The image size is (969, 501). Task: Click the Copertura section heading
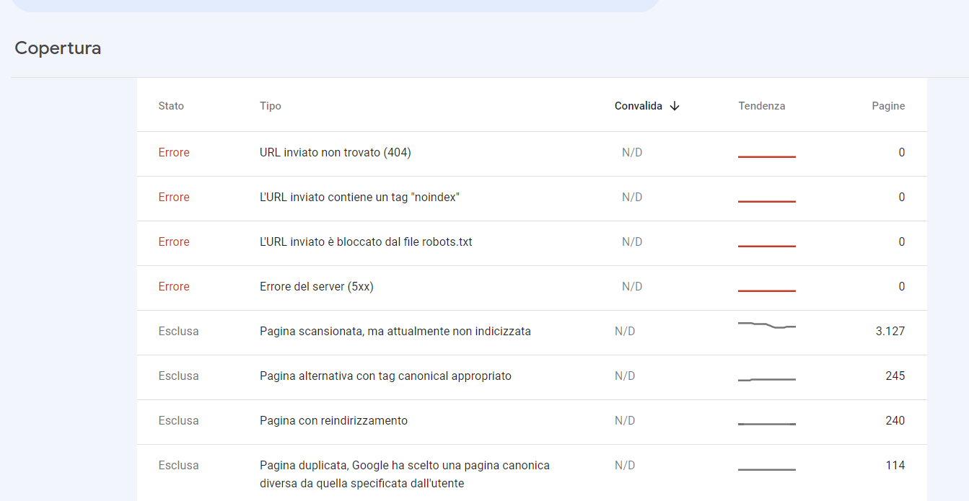(x=58, y=48)
